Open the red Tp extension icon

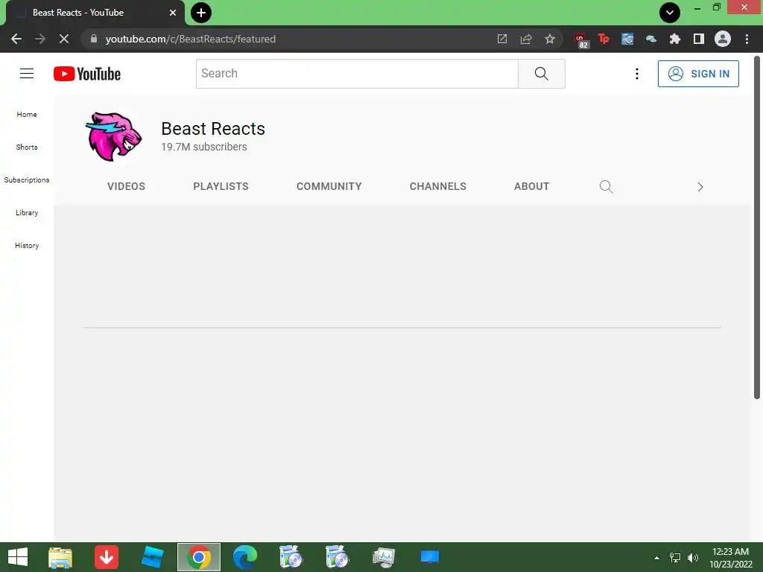pyautogui.click(x=604, y=39)
